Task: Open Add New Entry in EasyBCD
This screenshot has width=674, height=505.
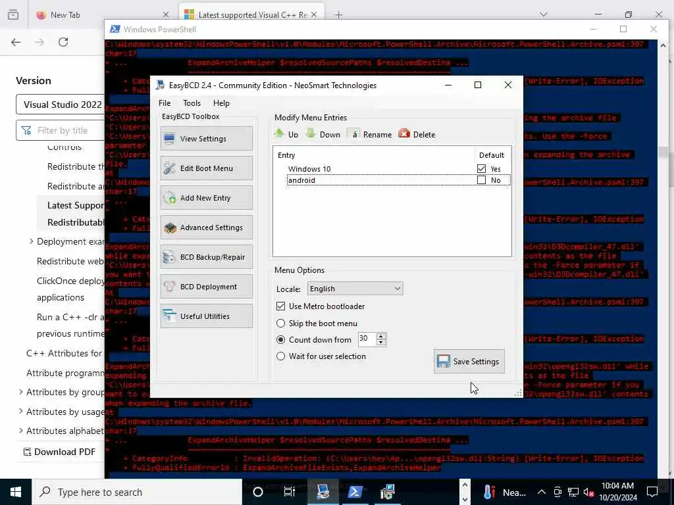Action: click(x=206, y=198)
